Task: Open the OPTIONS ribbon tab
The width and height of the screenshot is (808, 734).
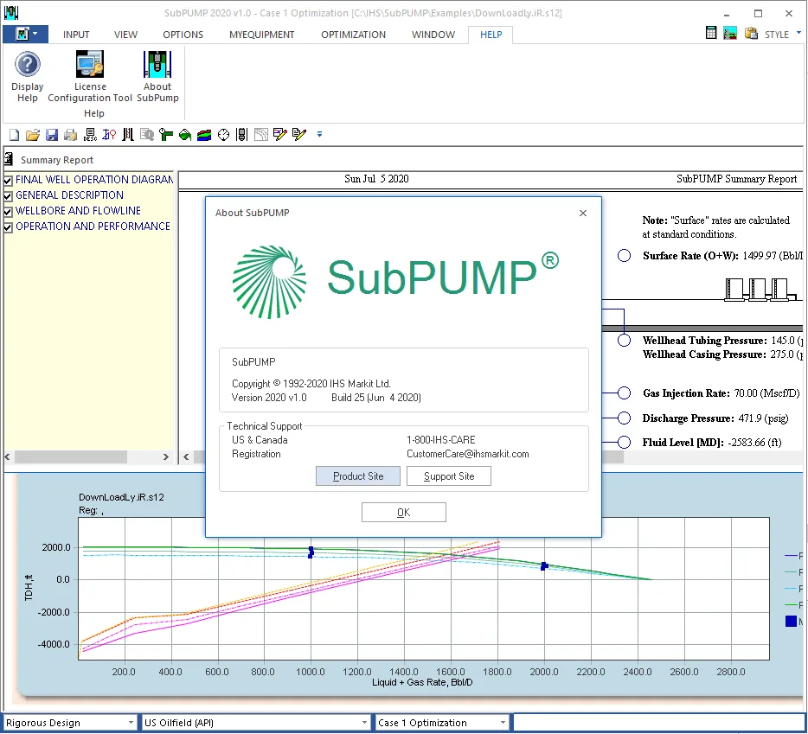Action: pos(183,35)
